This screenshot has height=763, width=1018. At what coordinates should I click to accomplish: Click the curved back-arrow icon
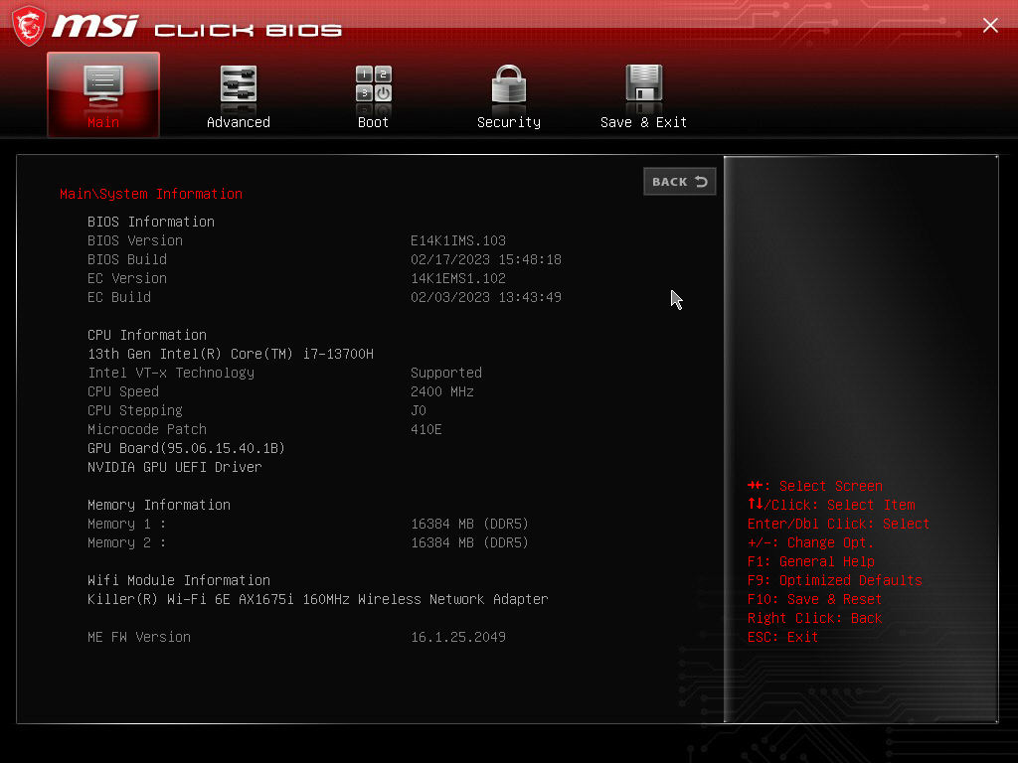click(701, 182)
